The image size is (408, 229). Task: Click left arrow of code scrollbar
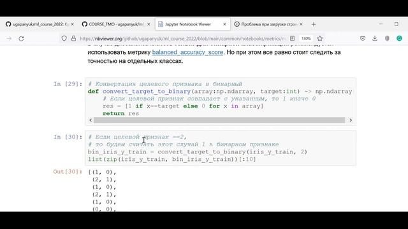click(91, 120)
